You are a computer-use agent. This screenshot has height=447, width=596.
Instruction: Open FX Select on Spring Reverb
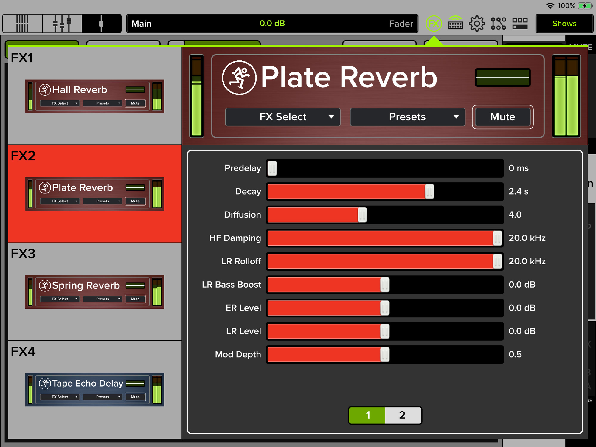[x=60, y=299]
